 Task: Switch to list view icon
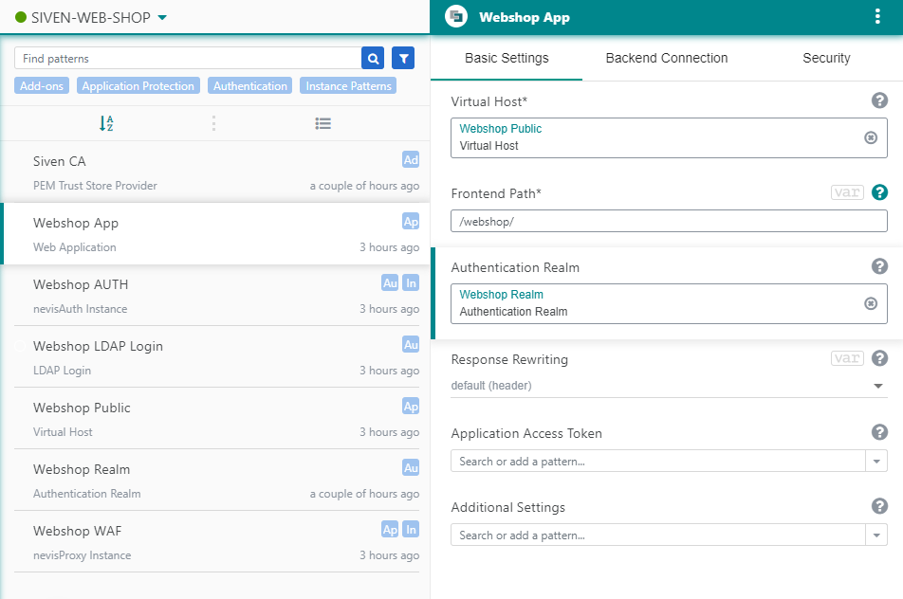(x=322, y=123)
